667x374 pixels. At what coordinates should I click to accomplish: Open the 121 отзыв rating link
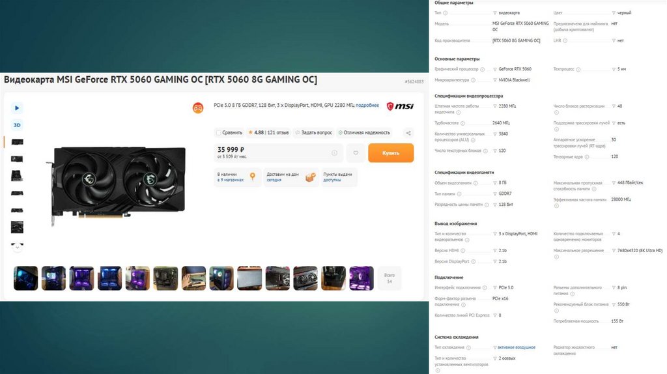(x=277, y=133)
